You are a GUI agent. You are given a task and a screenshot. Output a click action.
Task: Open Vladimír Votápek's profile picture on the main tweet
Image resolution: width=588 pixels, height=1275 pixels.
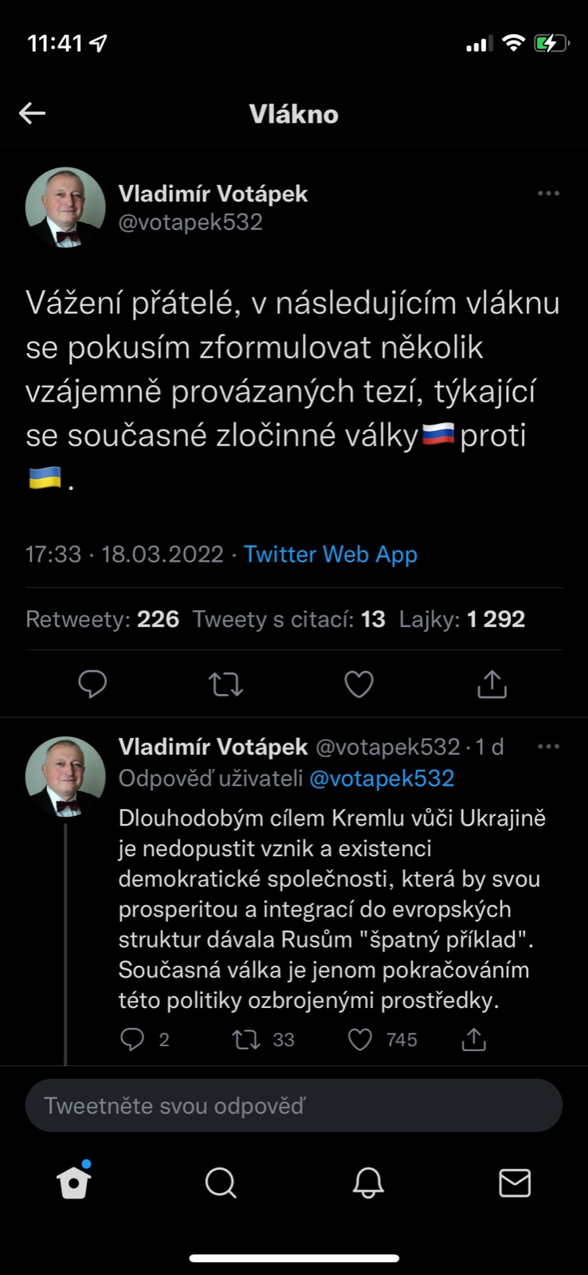click(x=65, y=207)
